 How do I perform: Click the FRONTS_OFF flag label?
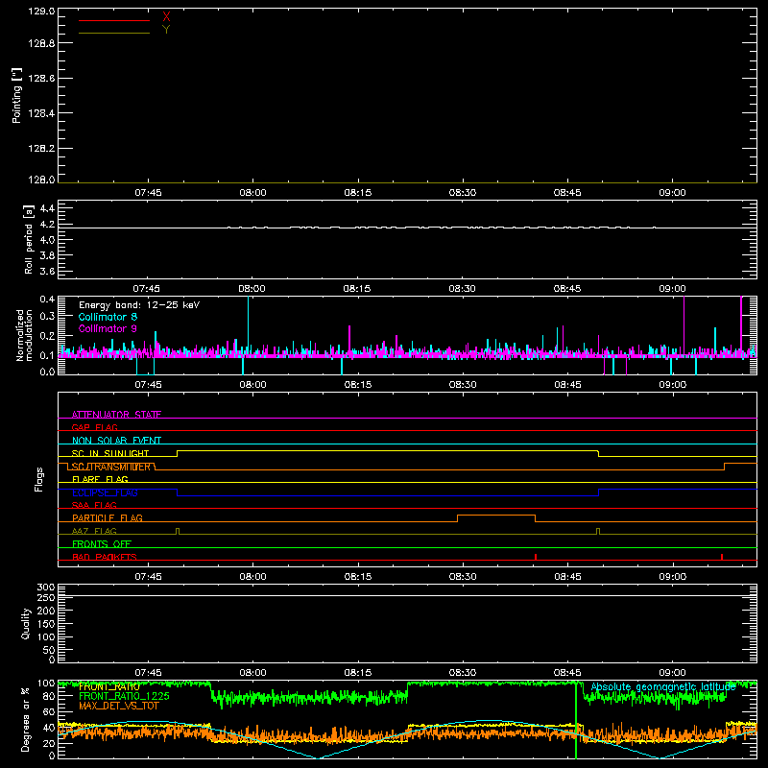[x=102, y=543]
